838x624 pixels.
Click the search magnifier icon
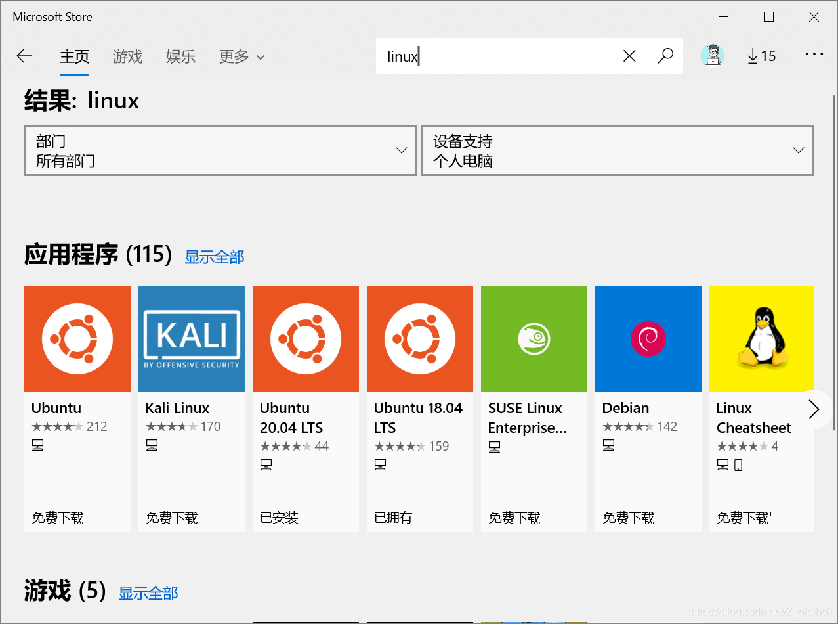[x=665, y=56]
